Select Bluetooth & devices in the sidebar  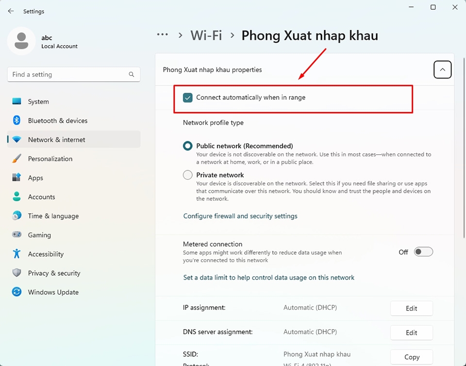57,120
